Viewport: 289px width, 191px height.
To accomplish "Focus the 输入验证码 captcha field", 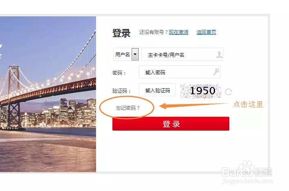I will pos(157,90).
